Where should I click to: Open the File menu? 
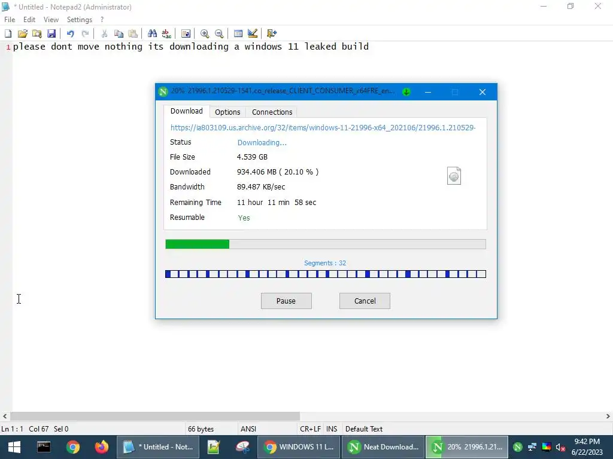[x=10, y=20]
